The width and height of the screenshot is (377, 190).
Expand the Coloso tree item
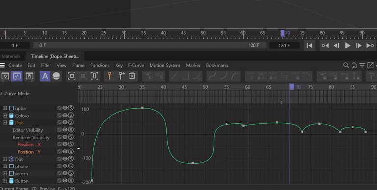click(x=5, y=115)
